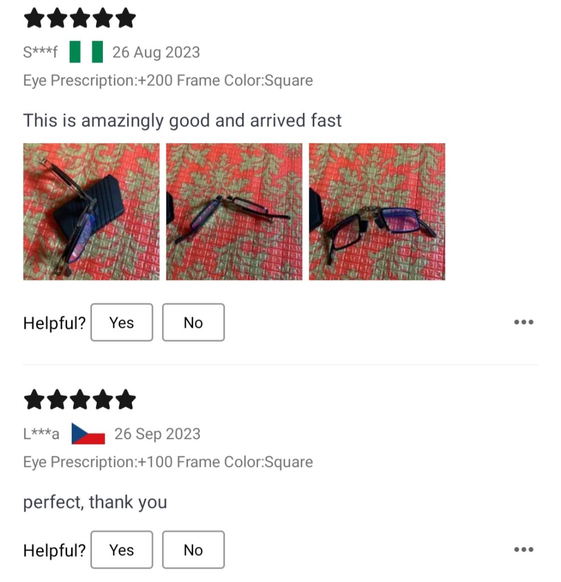Click reviewer name S***f
The height and width of the screenshot is (582, 561).
click(x=40, y=52)
